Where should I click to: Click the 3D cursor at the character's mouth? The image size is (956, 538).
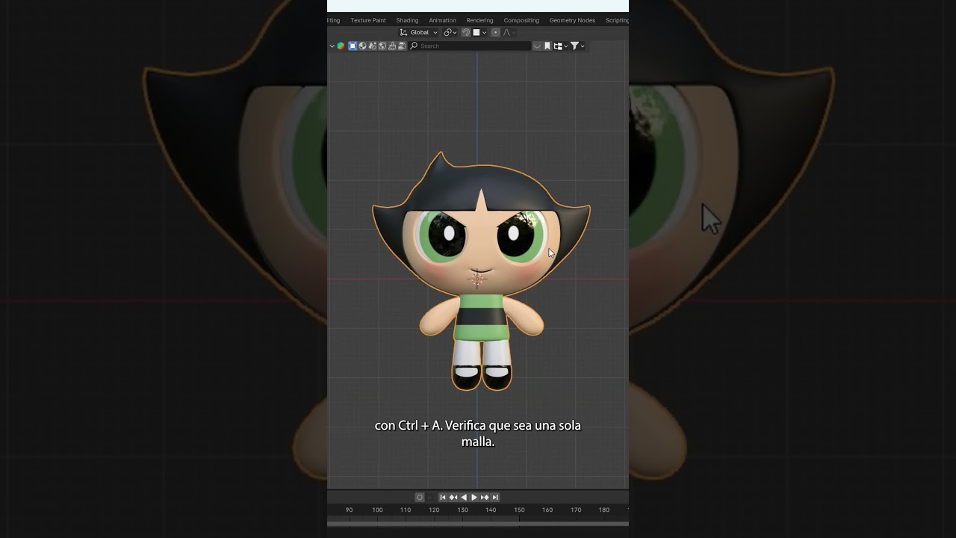coord(477,279)
